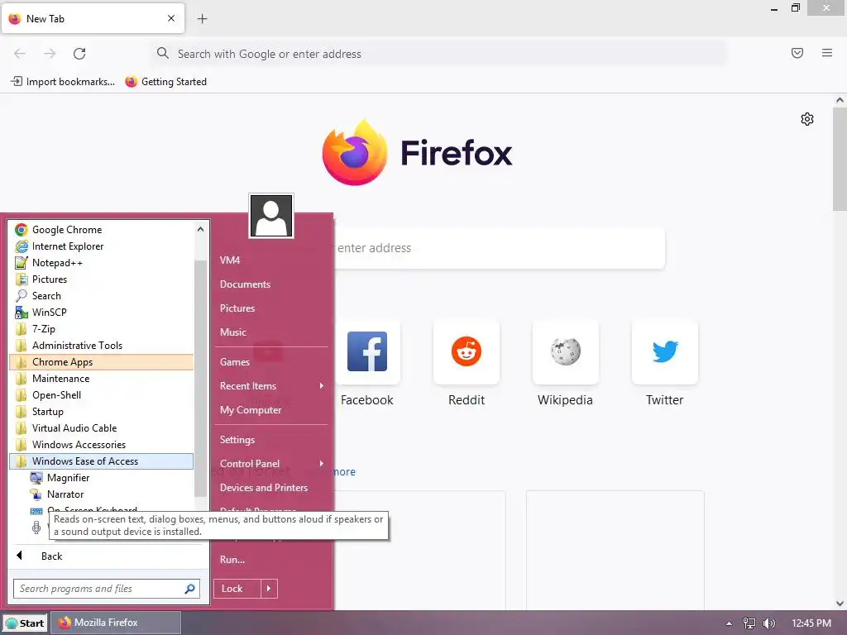Image resolution: width=847 pixels, height=635 pixels.
Task: Expand the 7-Zip folder
Action: [x=101, y=329]
